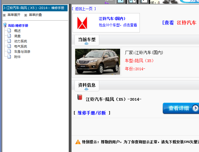Open the 动力系统 tree item
Image resolution: width=199 pixels, height=152 pixels.
pos(21,41)
